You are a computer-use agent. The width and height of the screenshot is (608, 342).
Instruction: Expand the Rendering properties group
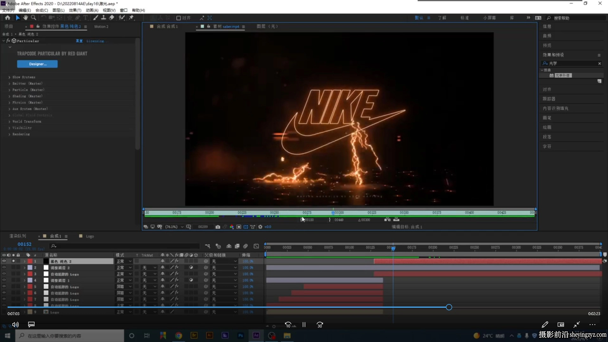coord(9,134)
